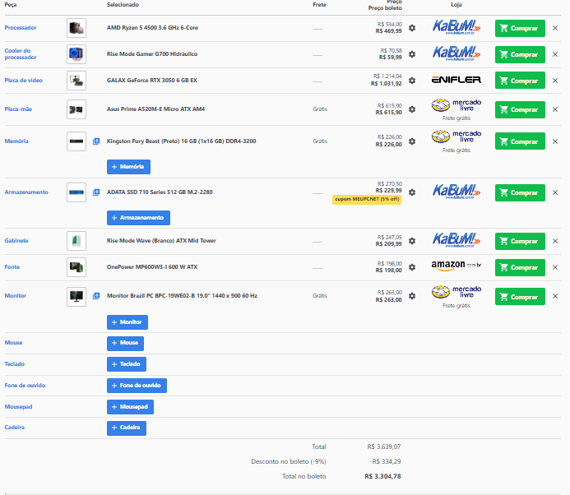Click Comprar for Asus Prime A520M-E
The width and height of the screenshot is (570, 495).
pyautogui.click(x=520, y=109)
